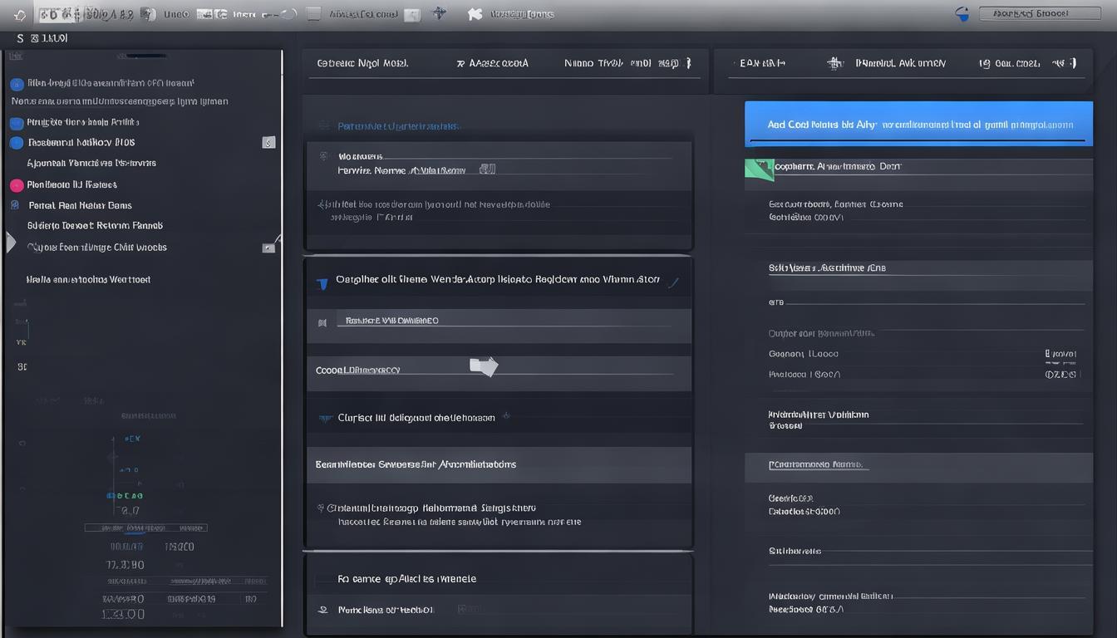This screenshot has height=638, width=1117.
Task: Click the blue half-circle icon near top-right
Action: (x=962, y=13)
